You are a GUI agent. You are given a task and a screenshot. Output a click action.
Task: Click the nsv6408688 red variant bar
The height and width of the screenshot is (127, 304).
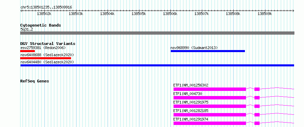point(46,58)
